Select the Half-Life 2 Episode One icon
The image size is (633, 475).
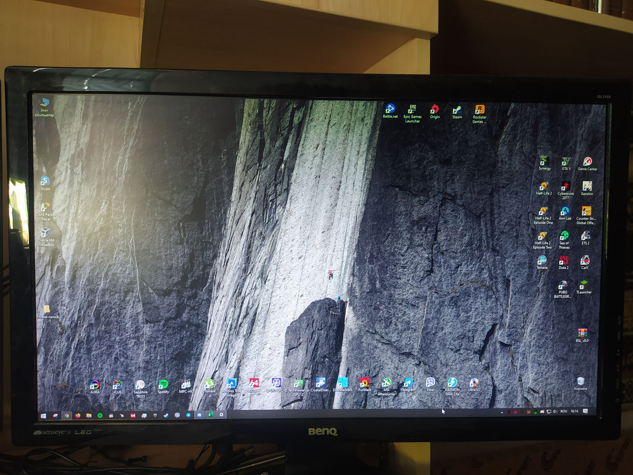(543, 216)
